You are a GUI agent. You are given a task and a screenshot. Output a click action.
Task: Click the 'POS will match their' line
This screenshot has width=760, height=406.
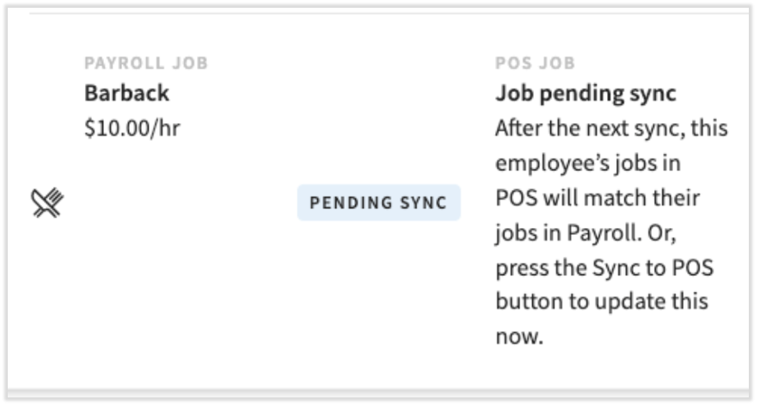[x=598, y=198]
